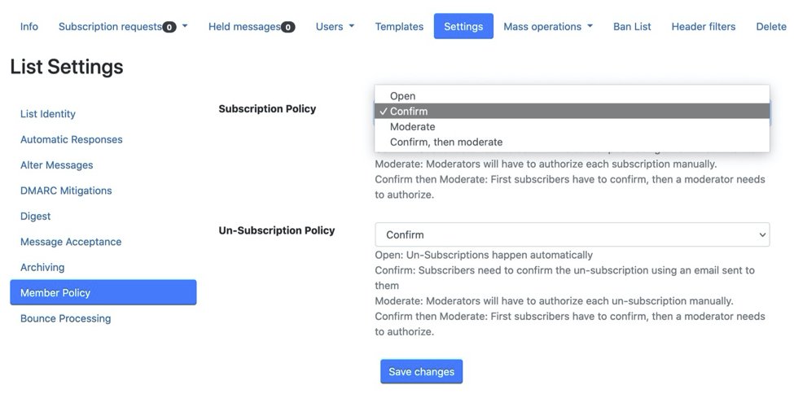
Task: Go to Automatic Responses settings
Action: (x=72, y=139)
